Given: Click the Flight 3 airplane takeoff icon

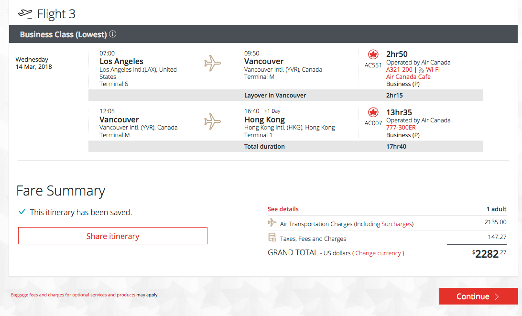Looking at the screenshot, I should point(25,14).
